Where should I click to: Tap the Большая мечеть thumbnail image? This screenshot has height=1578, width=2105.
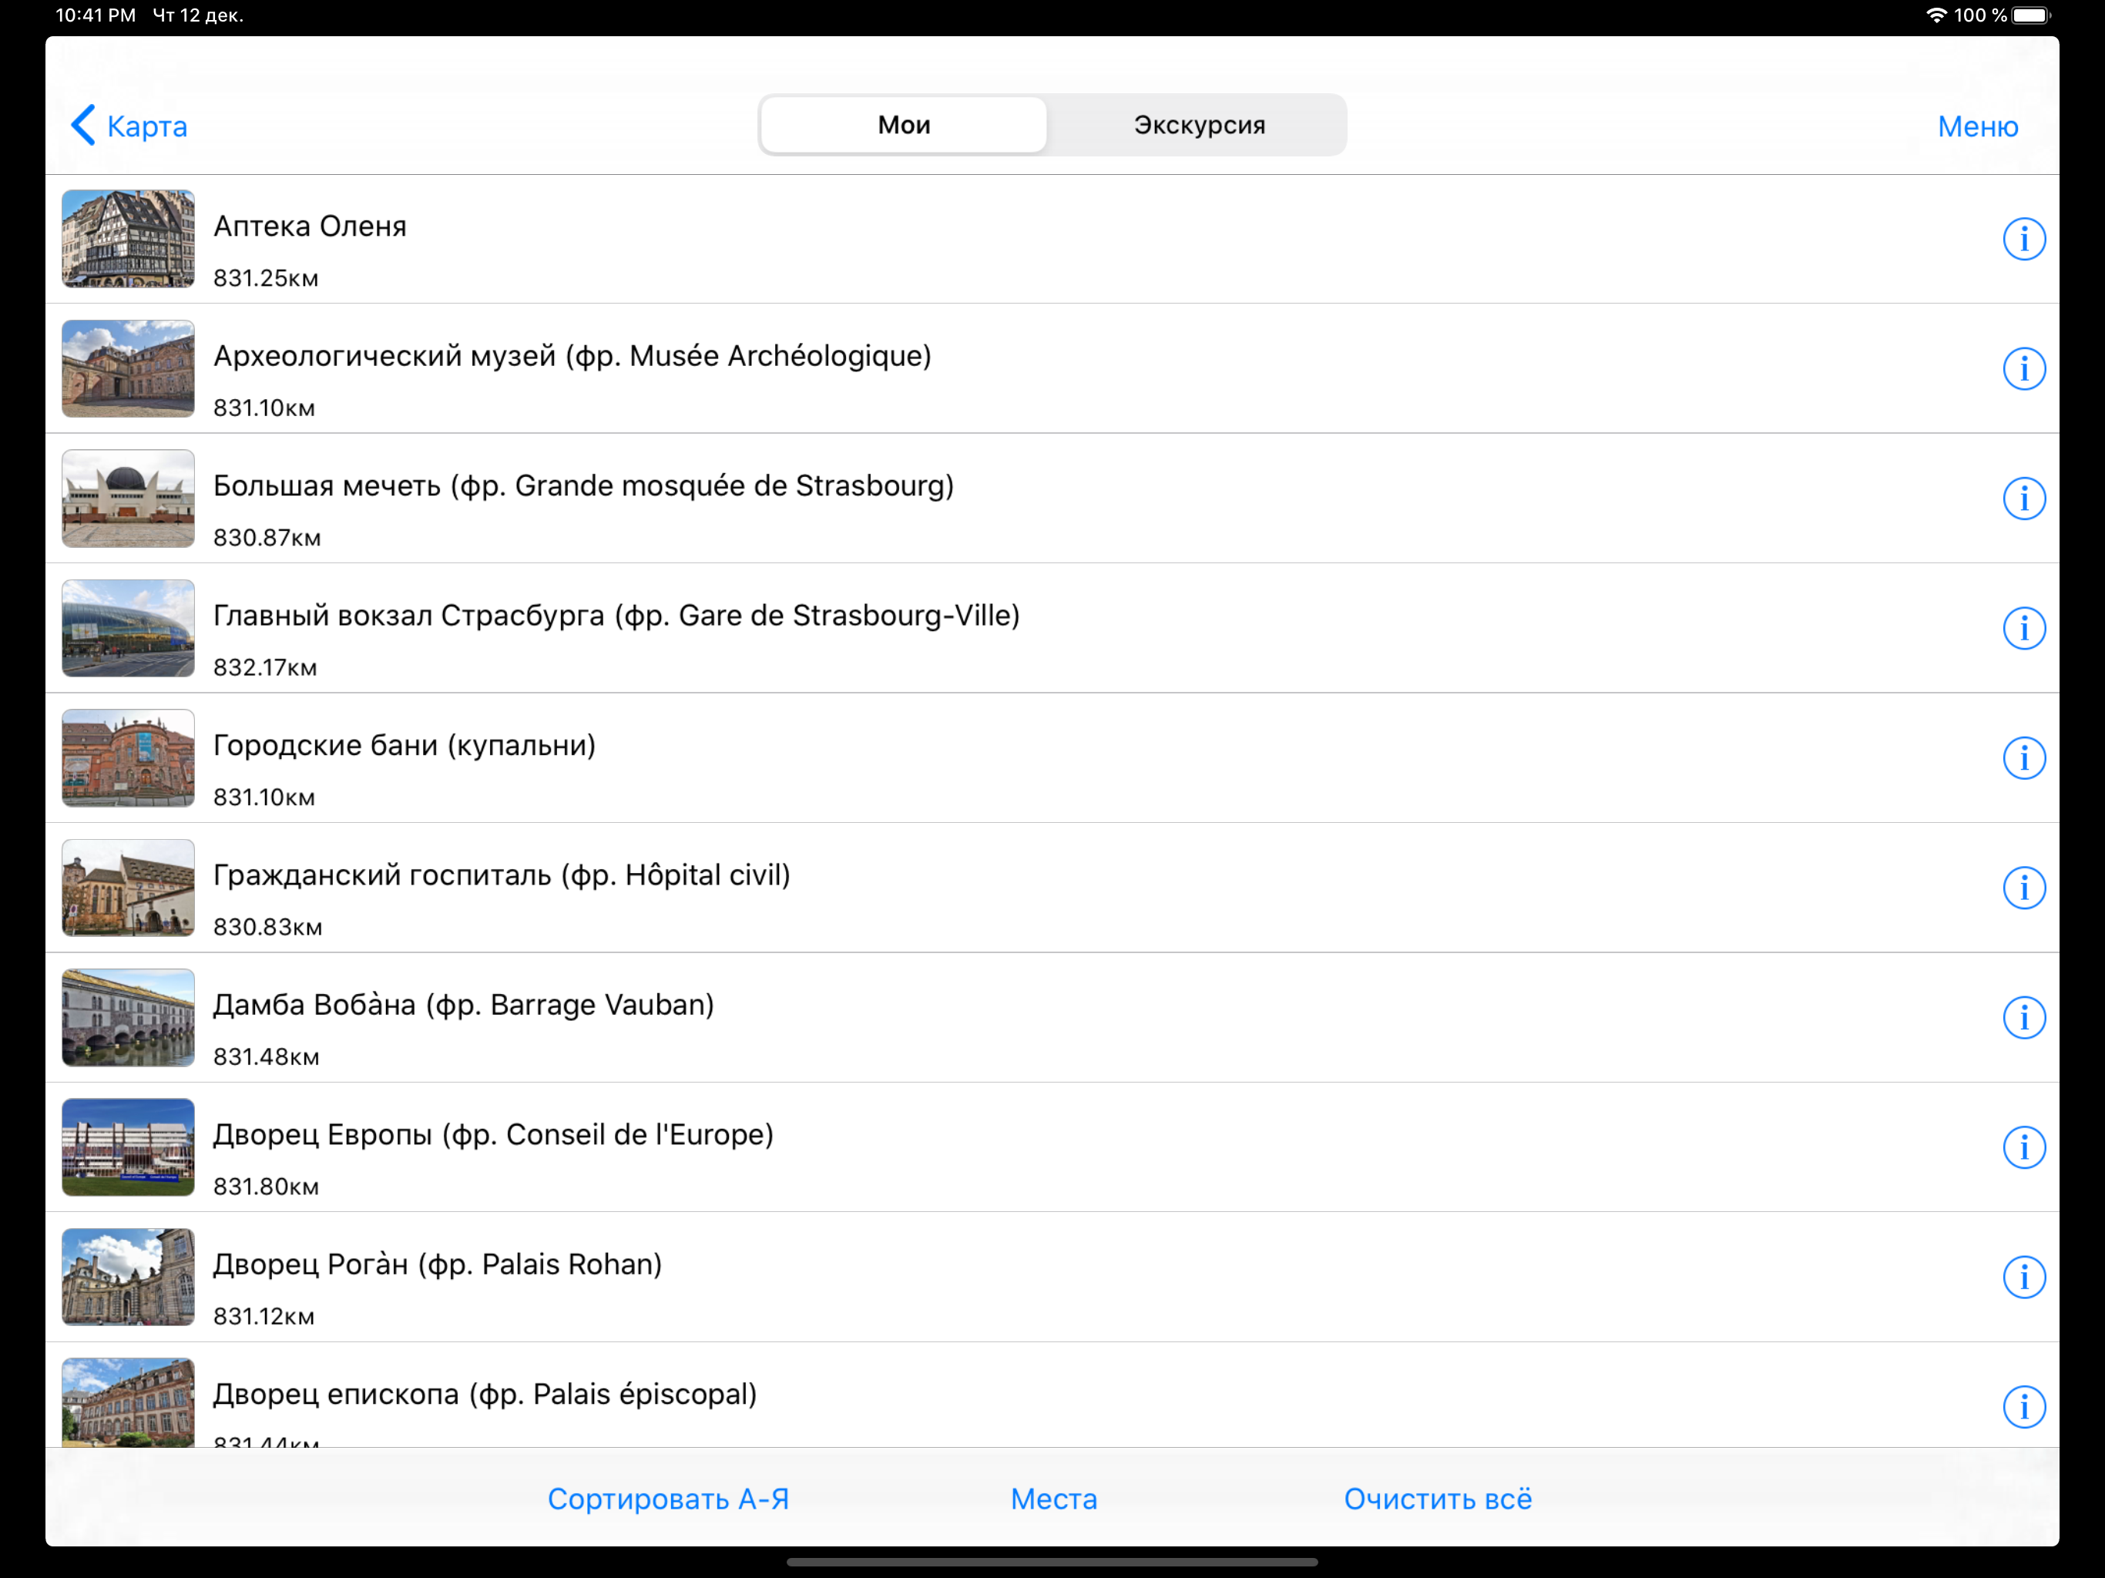click(129, 499)
